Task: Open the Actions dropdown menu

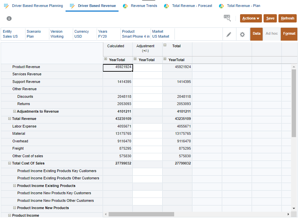Action: (251, 18)
